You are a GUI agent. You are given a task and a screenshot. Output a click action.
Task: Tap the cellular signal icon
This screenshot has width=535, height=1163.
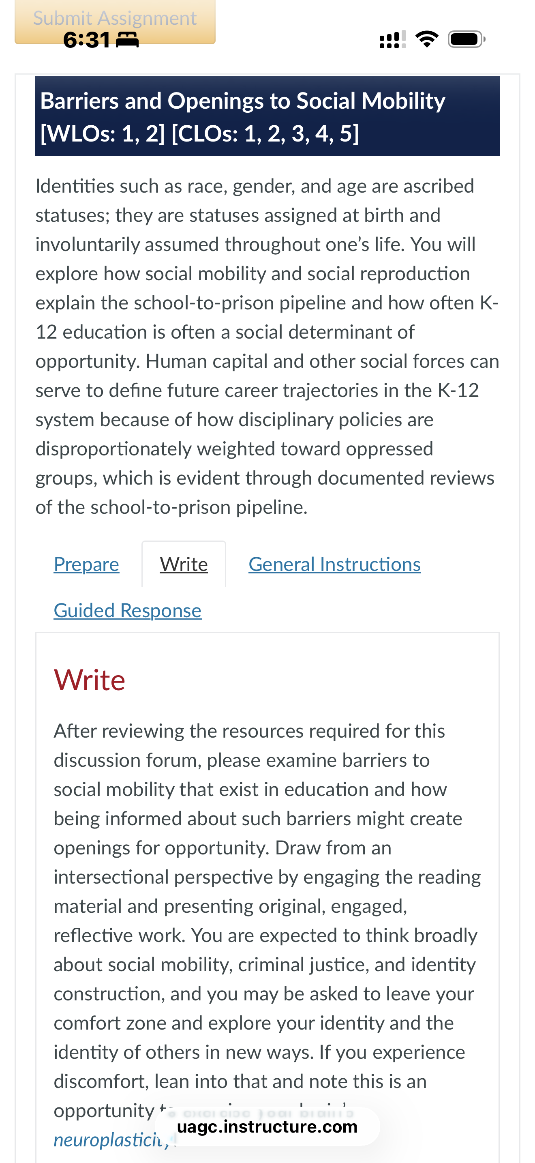(x=392, y=39)
